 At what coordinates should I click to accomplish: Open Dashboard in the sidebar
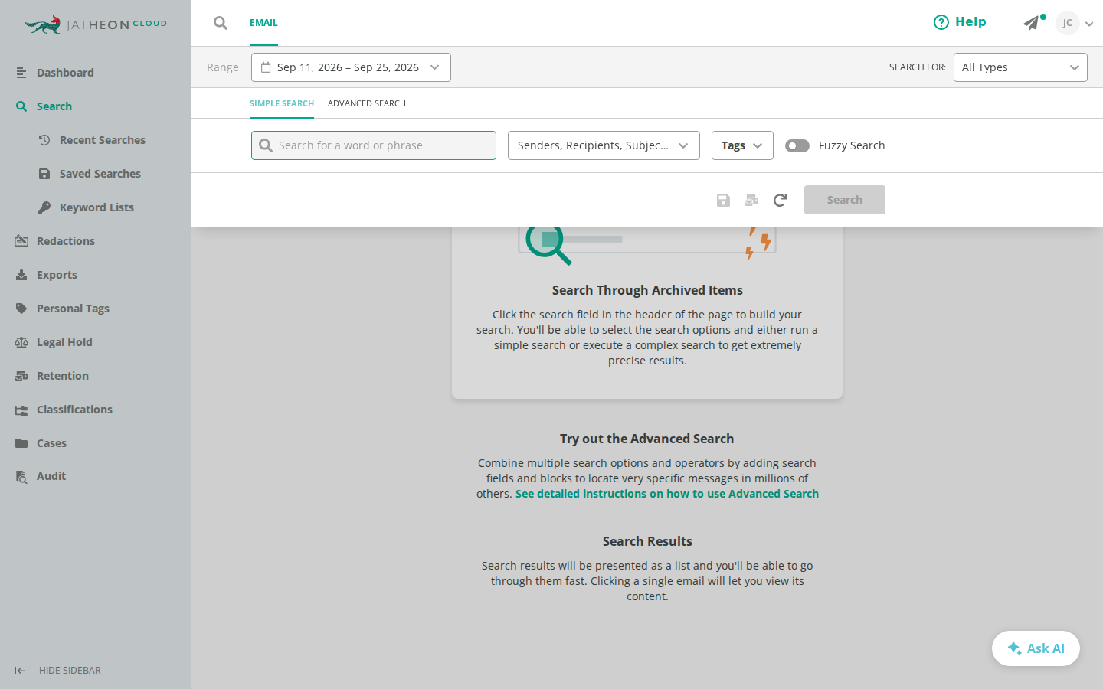65,73
